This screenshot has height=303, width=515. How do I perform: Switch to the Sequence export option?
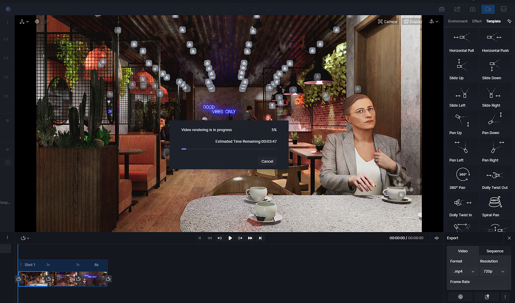pyautogui.click(x=494, y=251)
